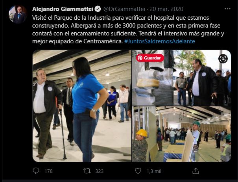Click the Pinterest Guardar button

[150, 58]
